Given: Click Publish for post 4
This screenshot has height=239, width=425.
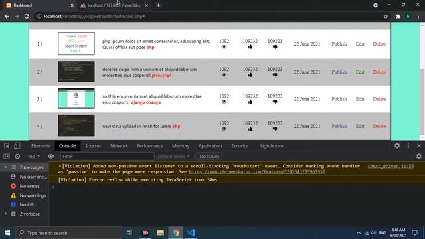Looking at the screenshot, I should tap(339, 126).
